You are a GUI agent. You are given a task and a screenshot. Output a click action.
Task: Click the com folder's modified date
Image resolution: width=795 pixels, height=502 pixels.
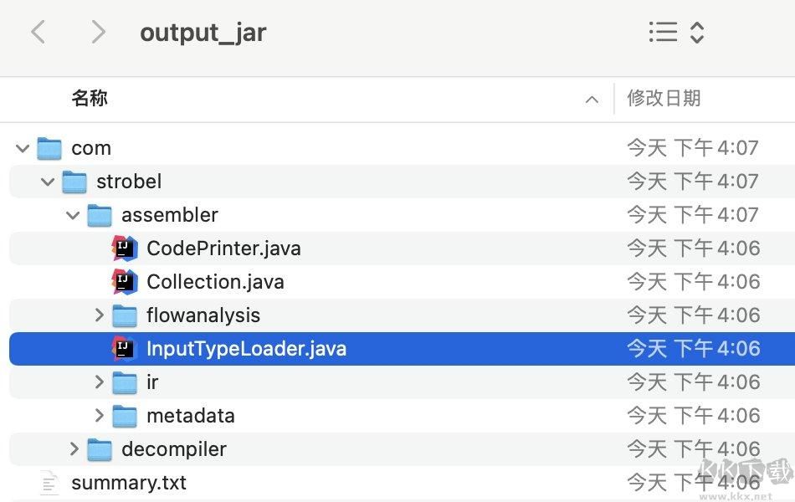[x=693, y=148]
